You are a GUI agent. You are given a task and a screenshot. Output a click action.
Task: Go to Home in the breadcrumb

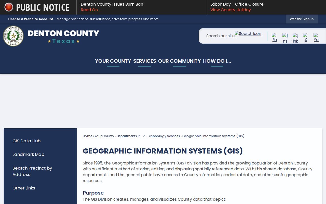click(x=88, y=136)
